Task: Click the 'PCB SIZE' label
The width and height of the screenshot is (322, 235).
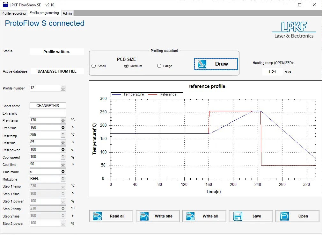Action: [126, 59]
